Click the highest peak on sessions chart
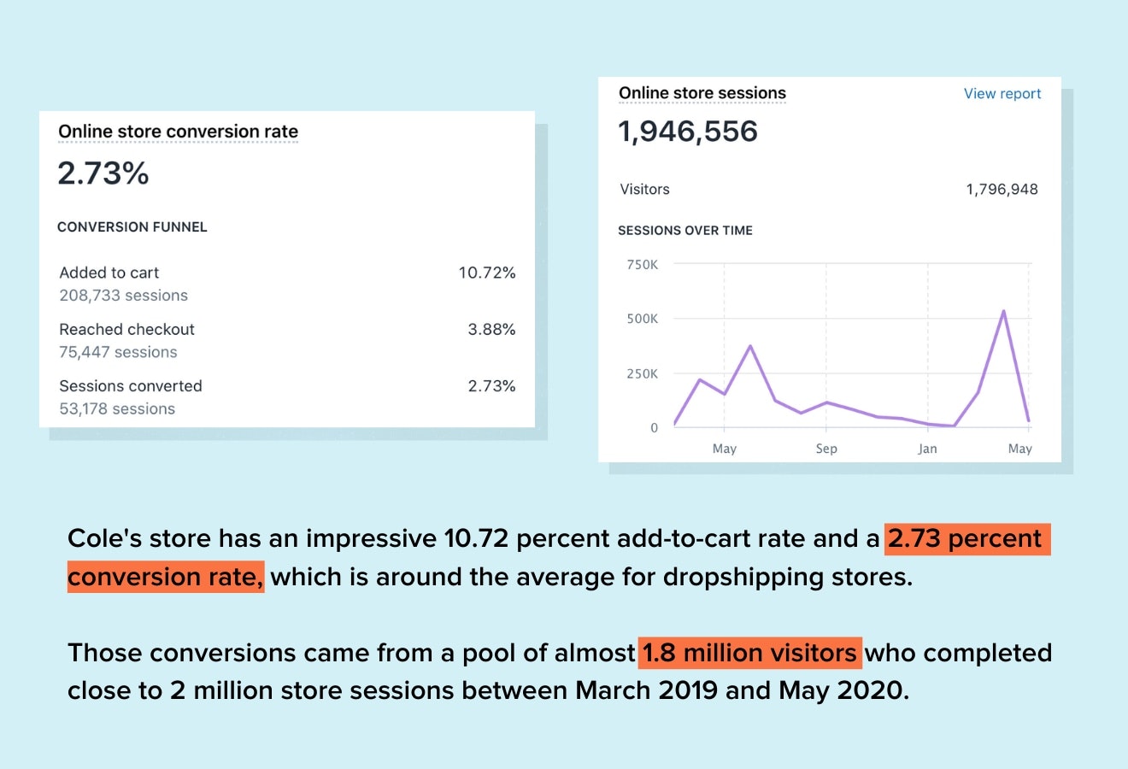 [1003, 311]
